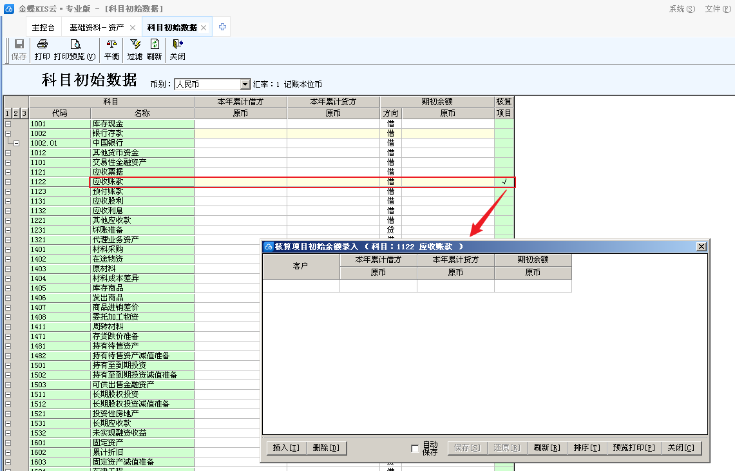735x471 pixels.
Task: Switch to the 主控台 tab
Action: [x=44, y=28]
